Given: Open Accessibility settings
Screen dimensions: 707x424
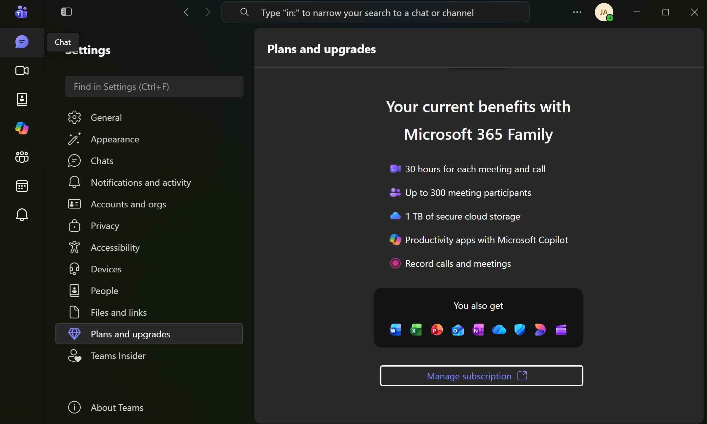Looking at the screenshot, I should 149,247.
